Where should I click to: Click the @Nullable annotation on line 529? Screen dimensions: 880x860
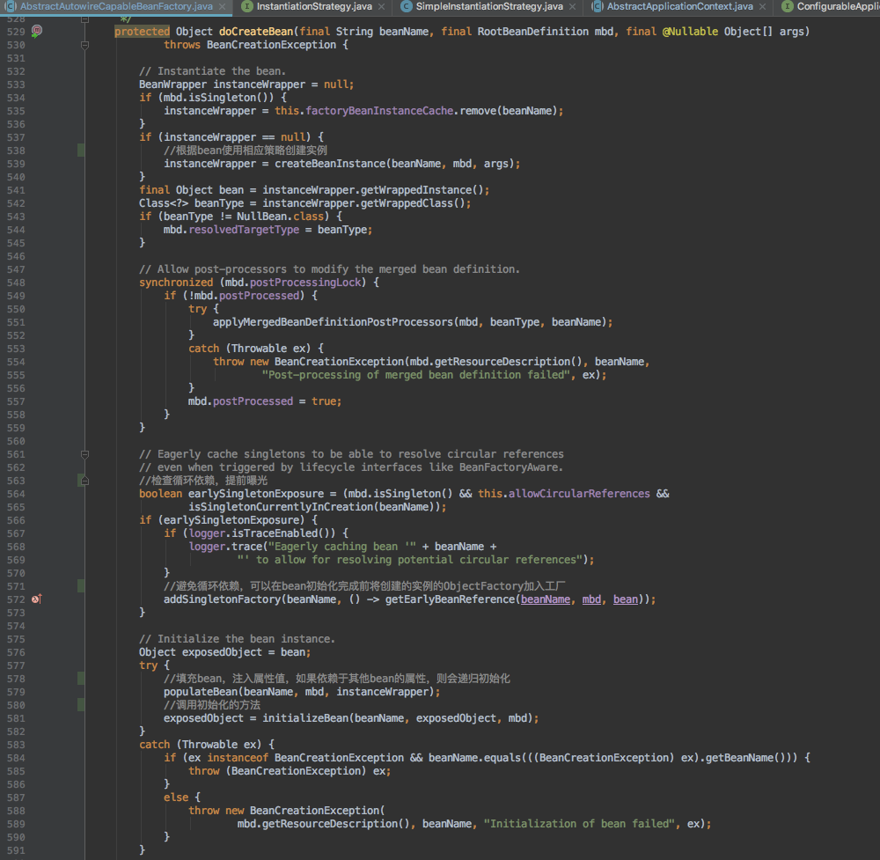pyautogui.click(x=690, y=32)
